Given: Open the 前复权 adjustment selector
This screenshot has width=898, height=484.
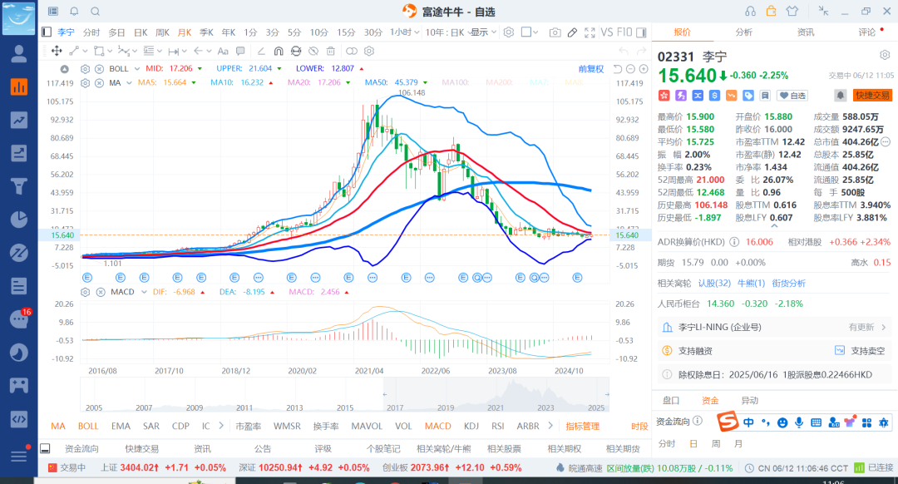Looking at the screenshot, I should 591,69.
